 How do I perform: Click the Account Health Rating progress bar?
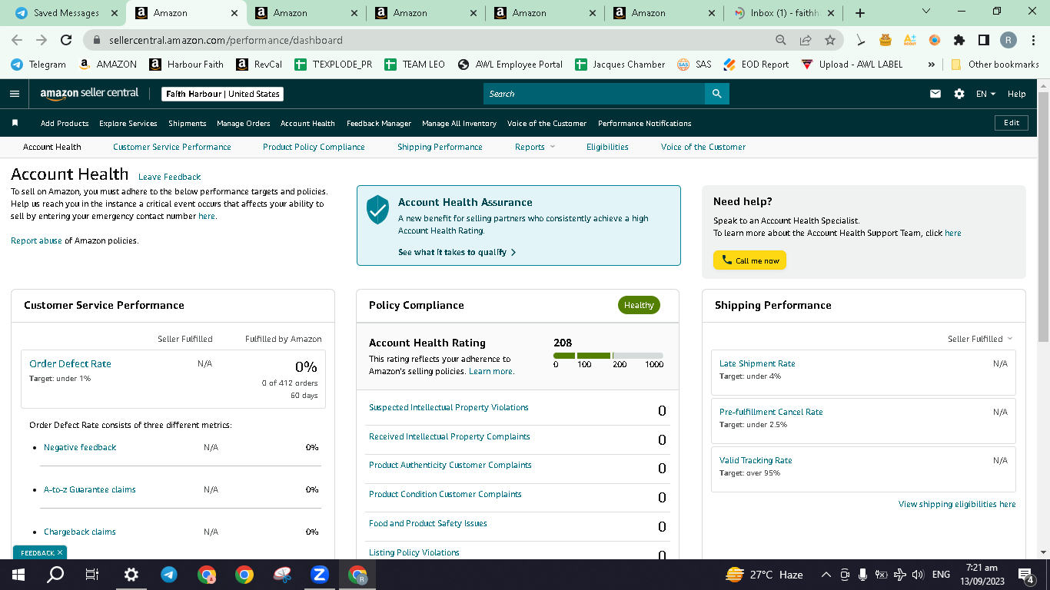click(x=608, y=356)
